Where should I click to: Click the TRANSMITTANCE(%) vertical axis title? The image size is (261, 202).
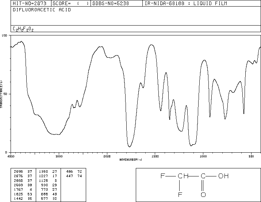(x=1, y=94)
